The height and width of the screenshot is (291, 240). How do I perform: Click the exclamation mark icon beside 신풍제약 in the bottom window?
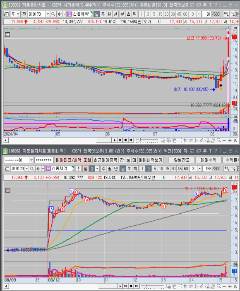78,169
